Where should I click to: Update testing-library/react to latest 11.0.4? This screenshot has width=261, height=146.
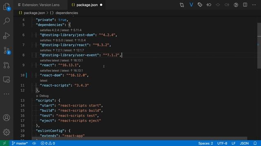75,40
